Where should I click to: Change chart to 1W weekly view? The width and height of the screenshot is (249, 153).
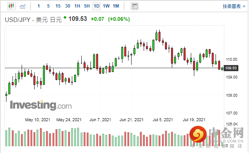106,6
